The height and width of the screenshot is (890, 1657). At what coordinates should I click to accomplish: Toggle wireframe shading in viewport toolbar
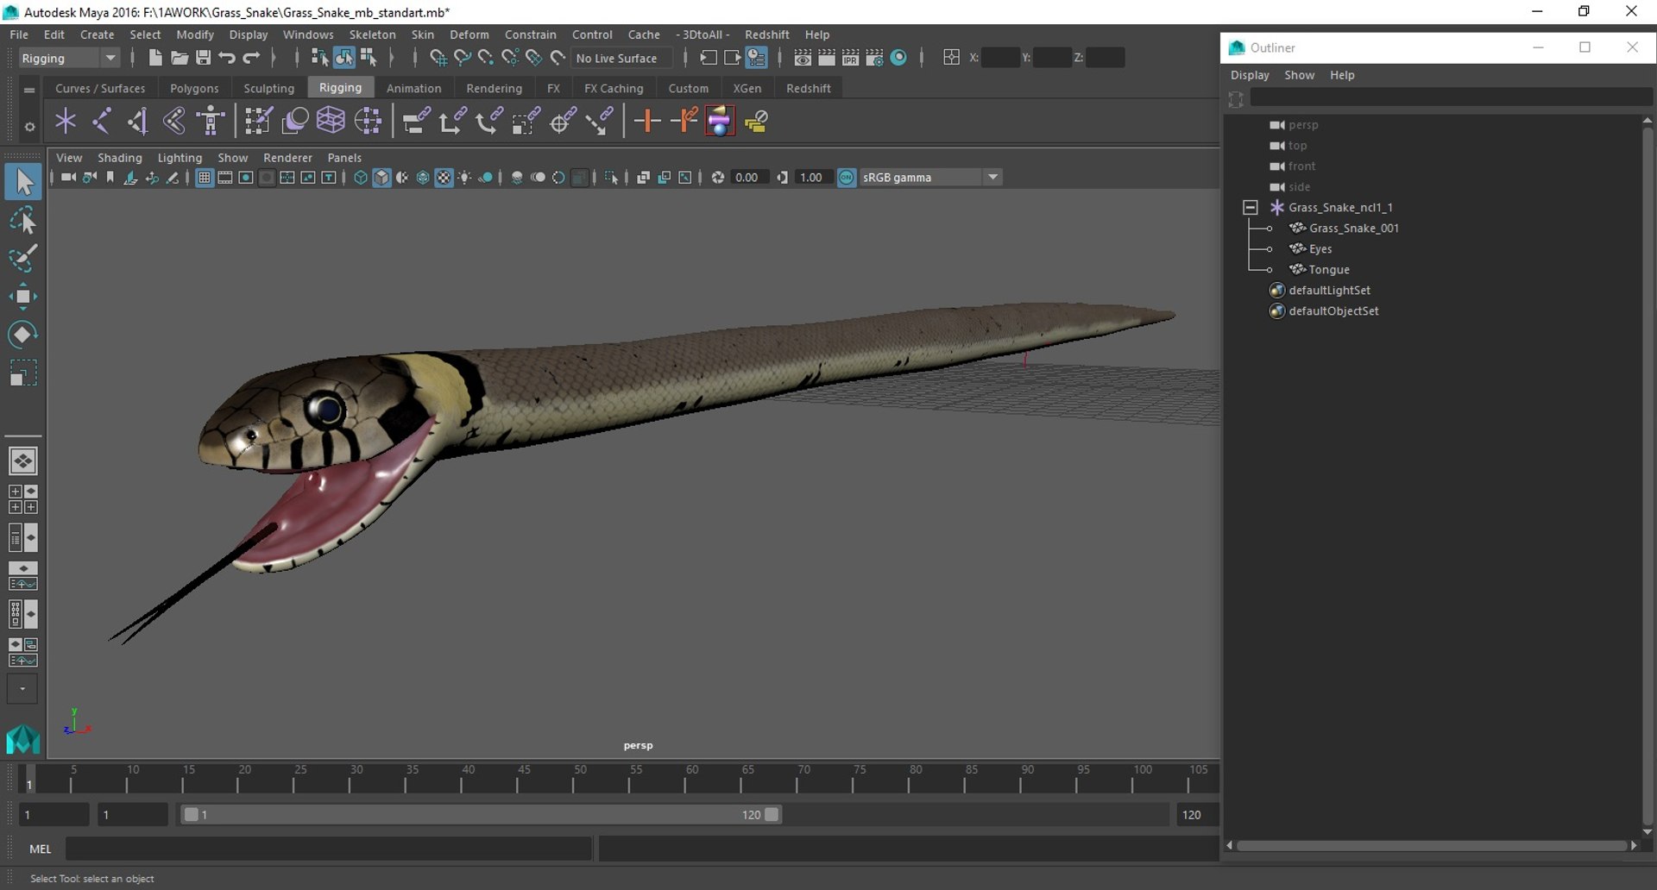361,178
